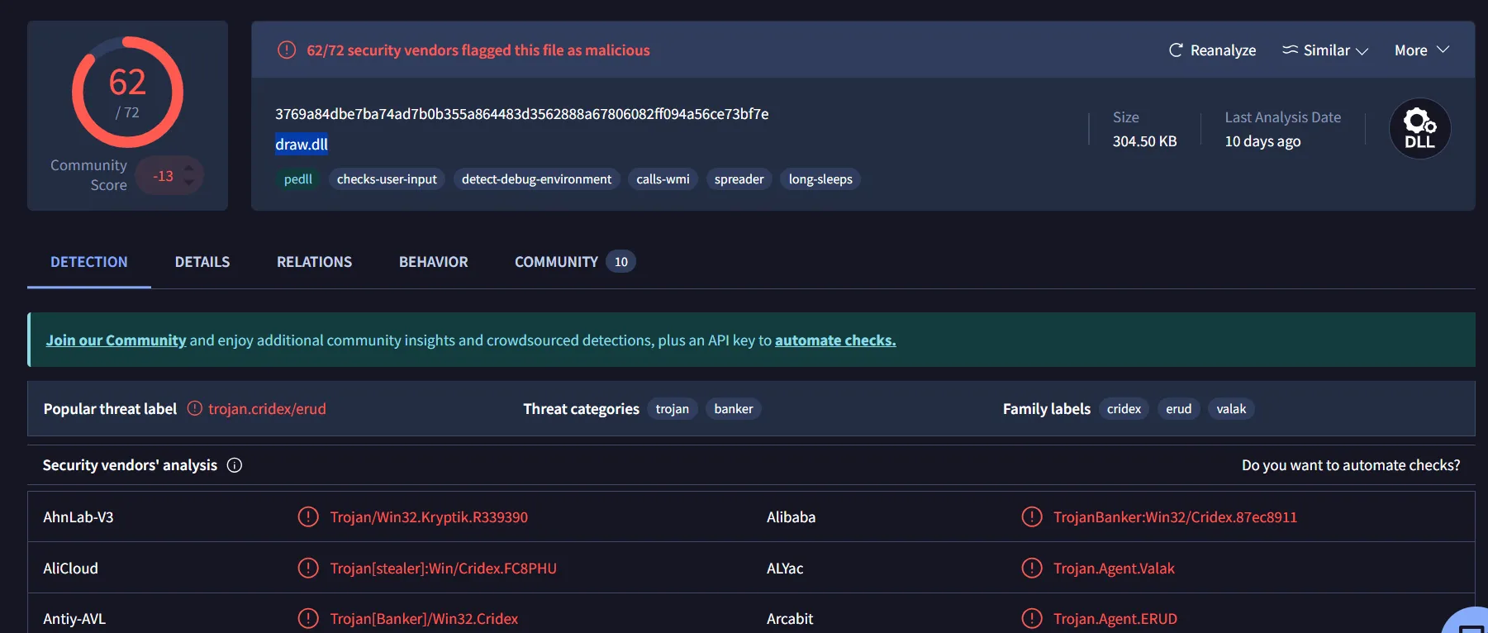Click the Trojan.Agent.Valak detection
Viewport: 1488px width, 633px height.
tap(1114, 569)
